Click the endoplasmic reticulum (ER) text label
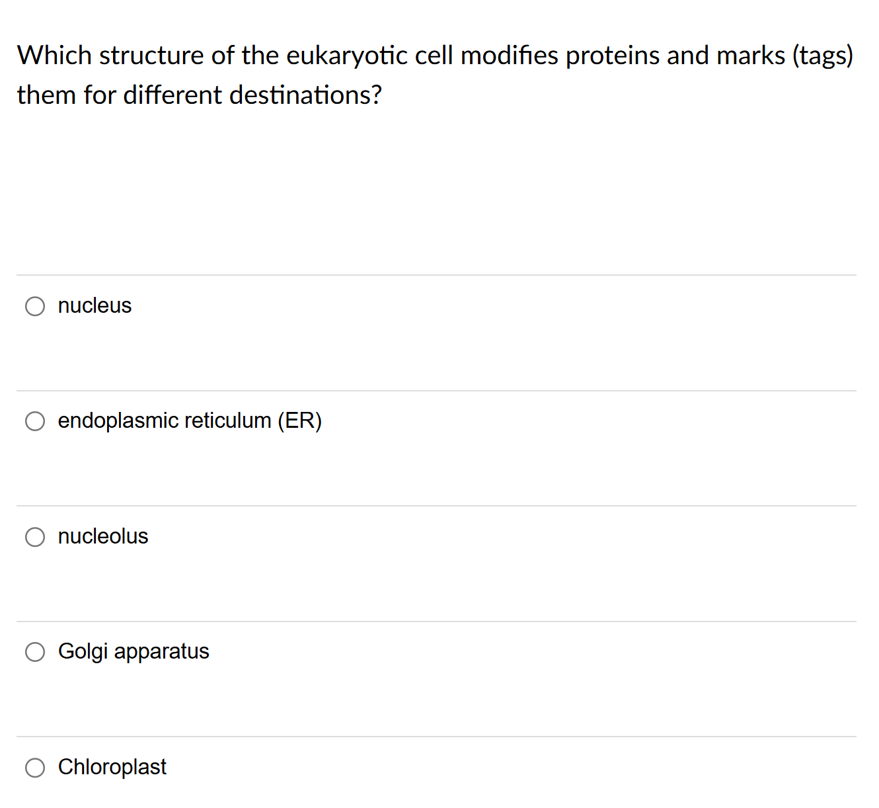 (190, 421)
